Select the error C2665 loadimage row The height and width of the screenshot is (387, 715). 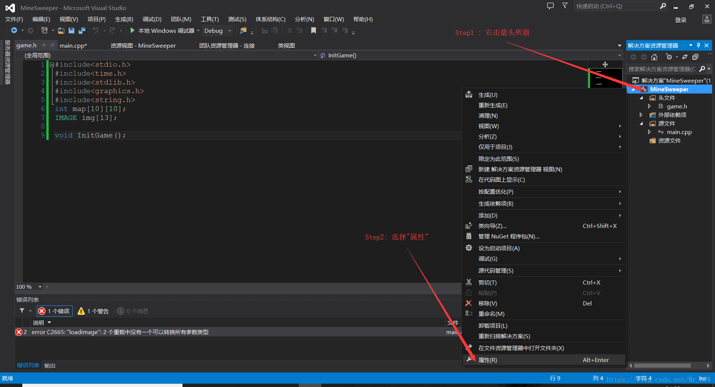point(238,332)
